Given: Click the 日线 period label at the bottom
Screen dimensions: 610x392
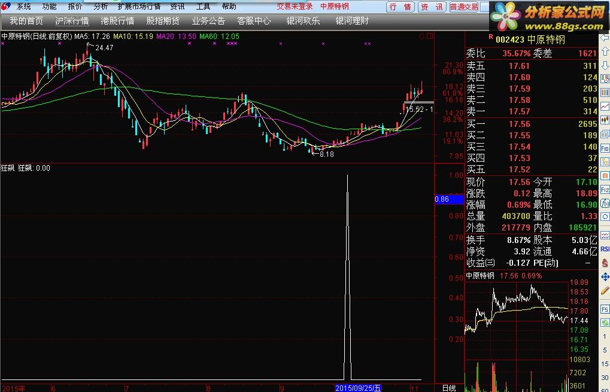Looking at the screenshot, I should click(449, 388).
